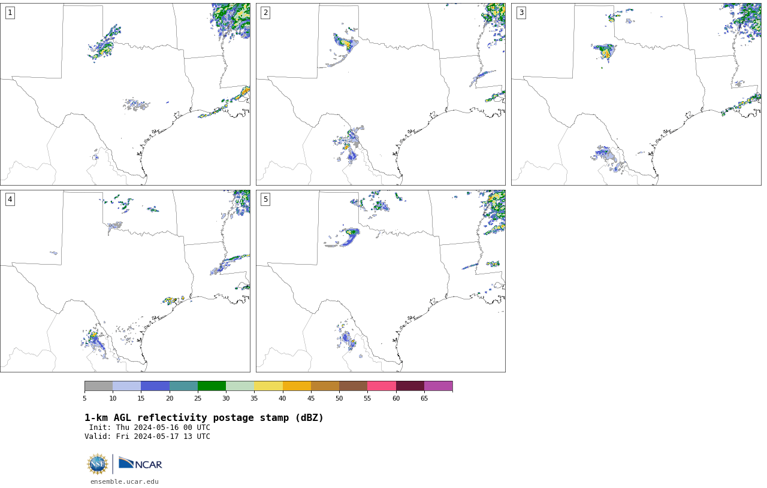
Task: Select the light lavender 10-15 dBZ swatch
Action: pos(127,386)
